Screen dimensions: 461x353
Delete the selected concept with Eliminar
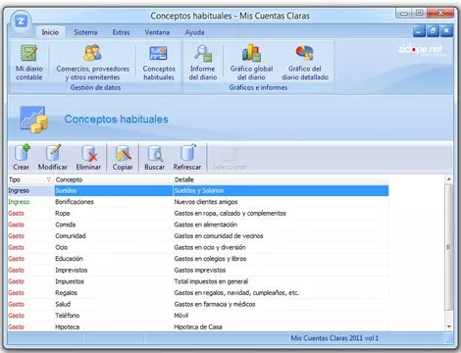coord(88,157)
